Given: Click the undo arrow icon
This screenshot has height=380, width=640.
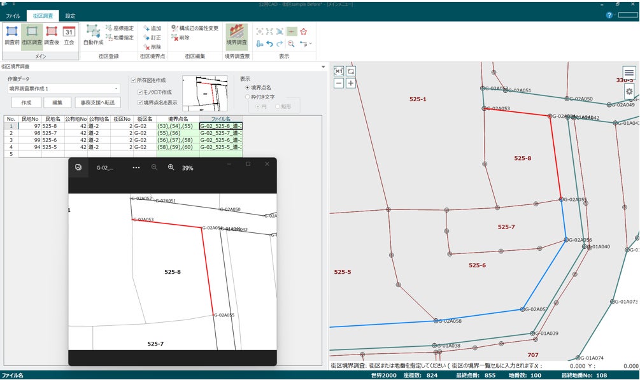Looking at the screenshot, I should tap(269, 43).
